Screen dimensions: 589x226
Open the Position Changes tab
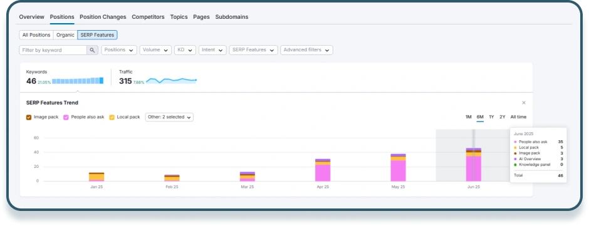coord(103,17)
